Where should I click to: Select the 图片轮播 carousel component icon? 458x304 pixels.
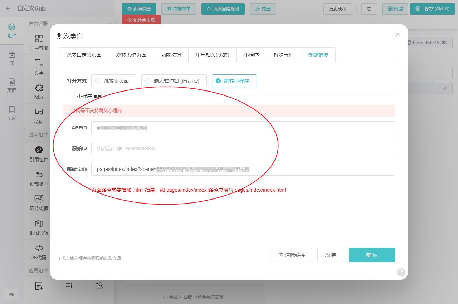(x=39, y=199)
